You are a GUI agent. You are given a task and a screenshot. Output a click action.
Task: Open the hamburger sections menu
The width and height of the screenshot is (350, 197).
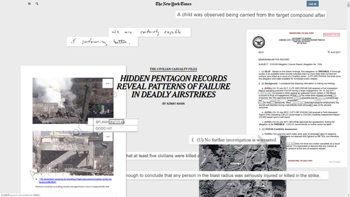tap(29, 4)
